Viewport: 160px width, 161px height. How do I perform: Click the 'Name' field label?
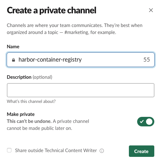point(13,47)
